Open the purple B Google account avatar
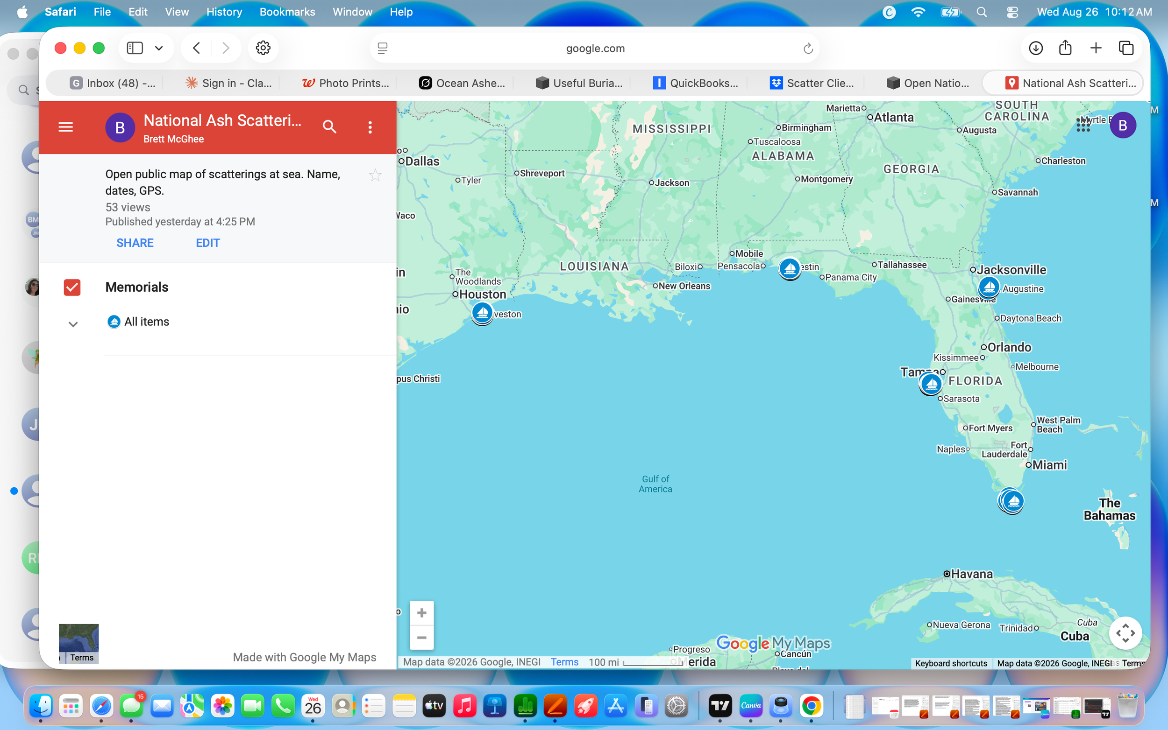The width and height of the screenshot is (1168, 730). (x=1123, y=125)
